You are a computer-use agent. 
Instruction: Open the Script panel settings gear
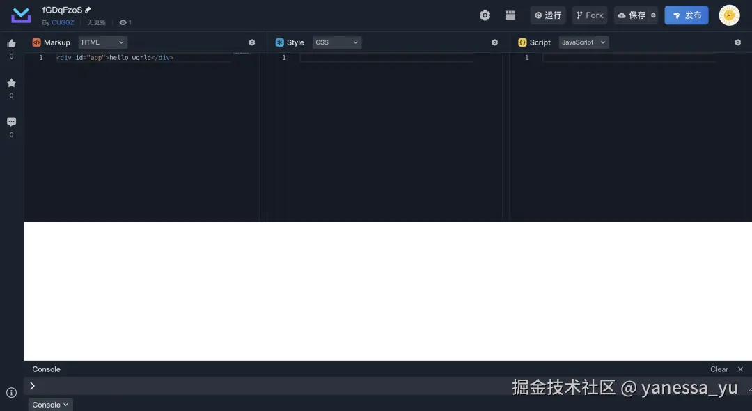pyautogui.click(x=737, y=42)
